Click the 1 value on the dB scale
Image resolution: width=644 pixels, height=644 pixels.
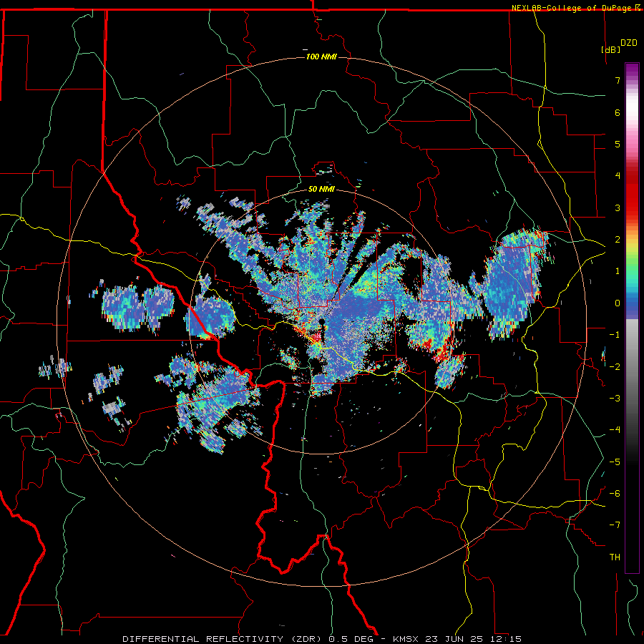pyautogui.click(x=618, y=271)
